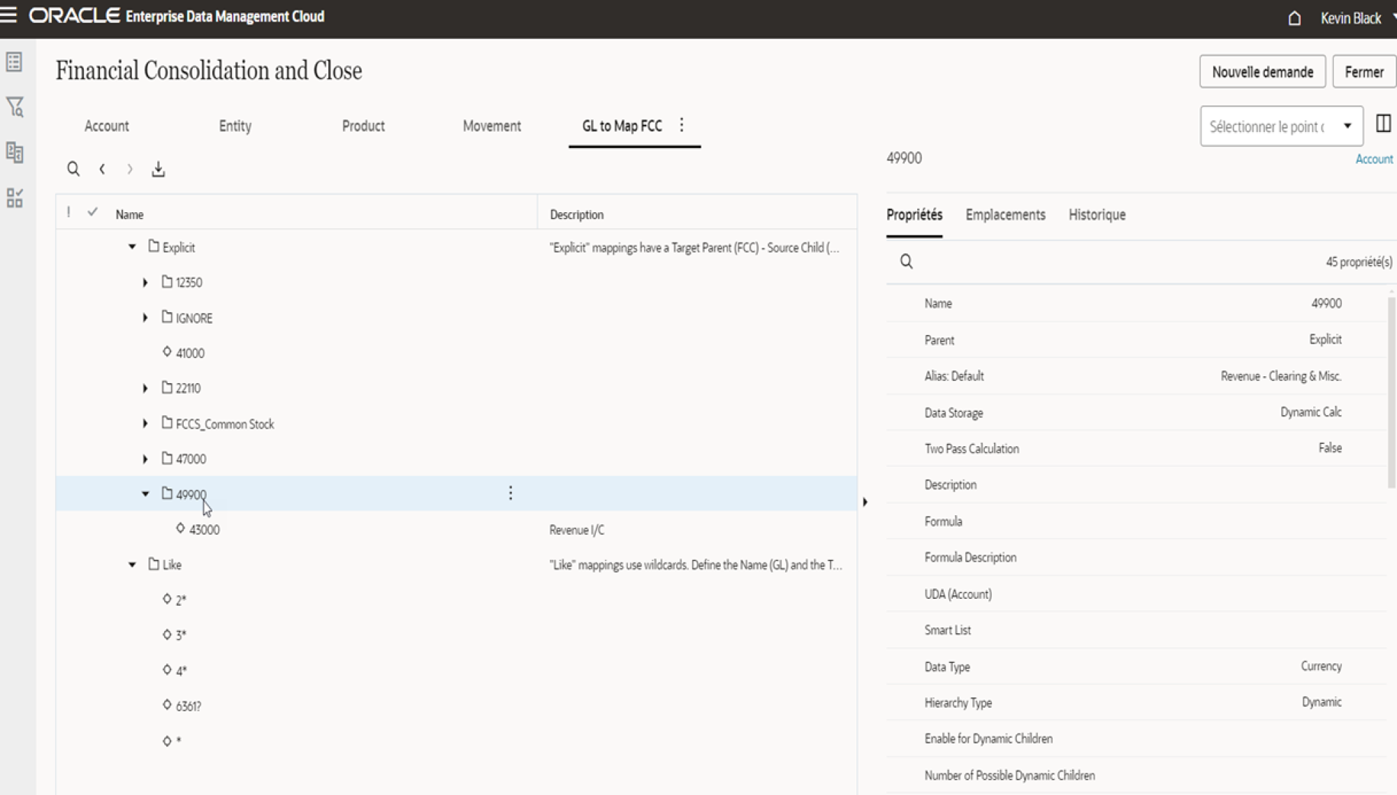Follow the Account link

[x=1374, y=159]
